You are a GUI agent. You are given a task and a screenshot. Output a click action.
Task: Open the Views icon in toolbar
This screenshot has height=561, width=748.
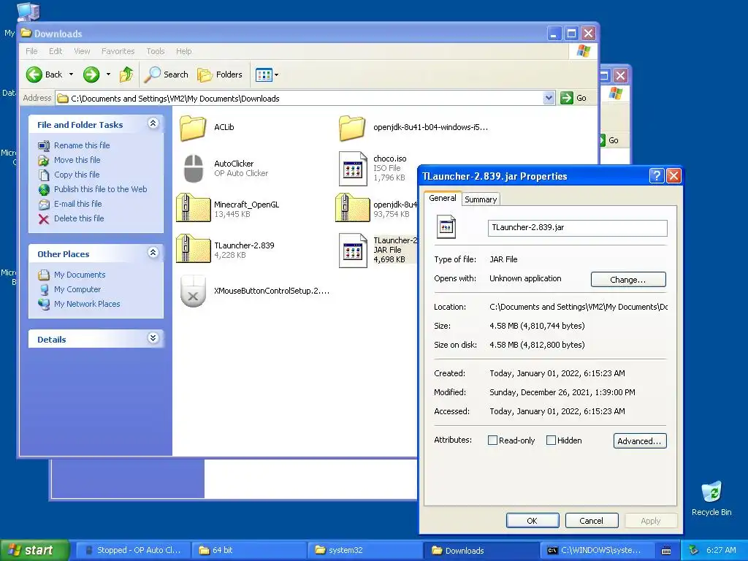click(263, 75)
